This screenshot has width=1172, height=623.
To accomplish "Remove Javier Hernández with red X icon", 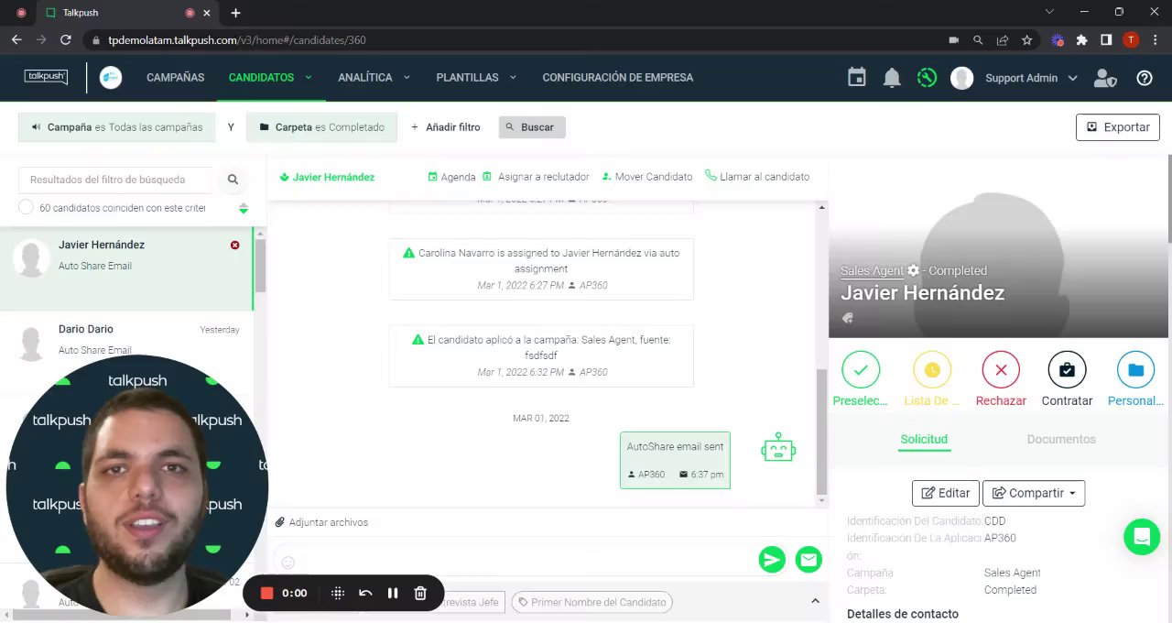I will [x=235, y=245].
